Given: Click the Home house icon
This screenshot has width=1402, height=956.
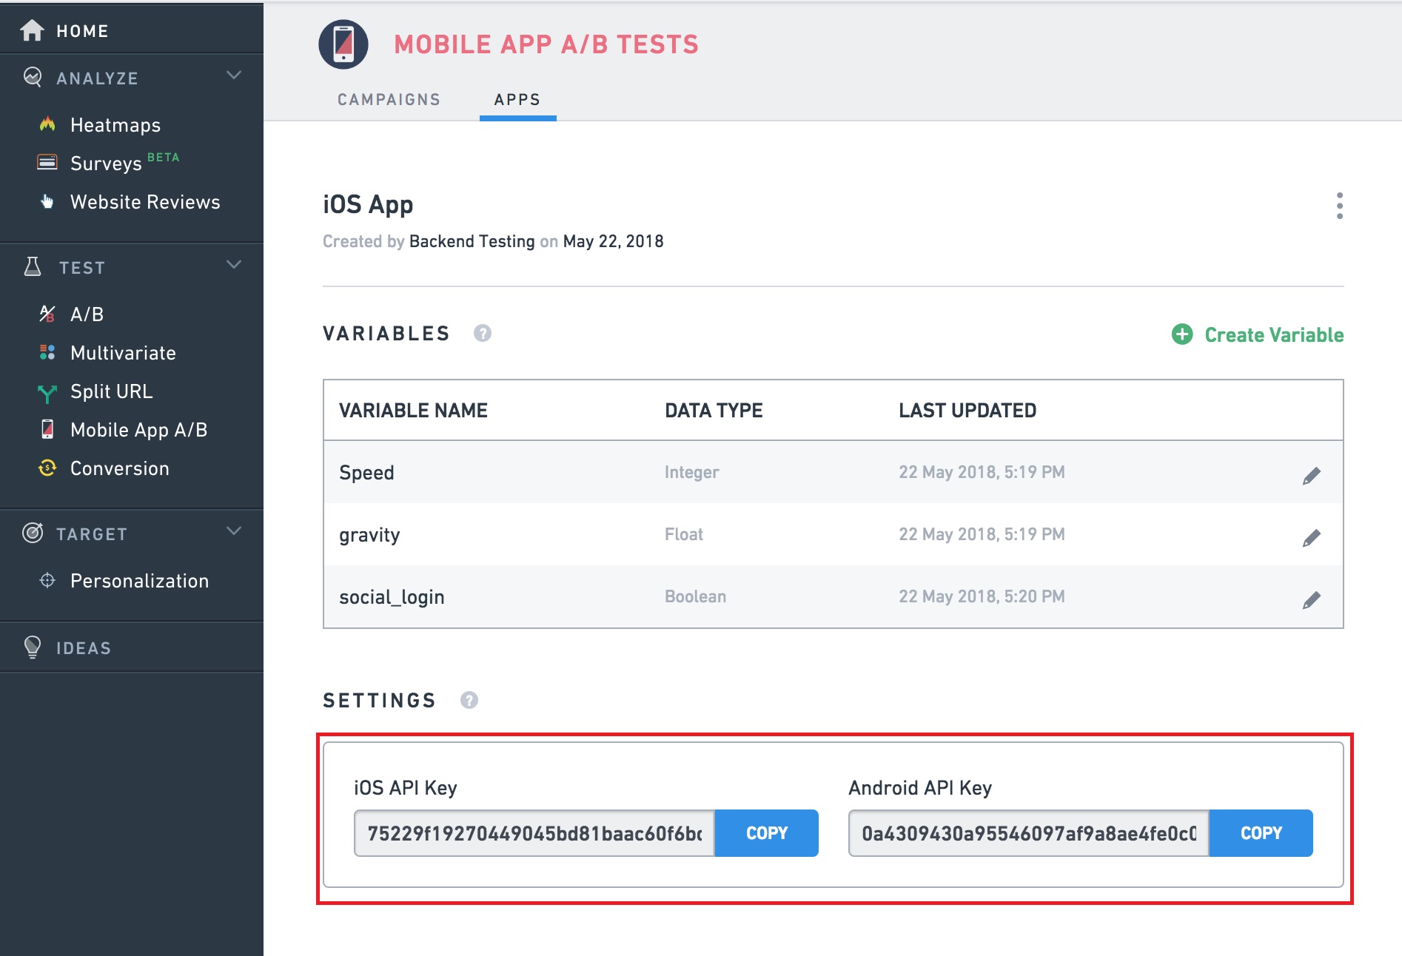Looking at the screenshot, I should (x=32, y=30).
